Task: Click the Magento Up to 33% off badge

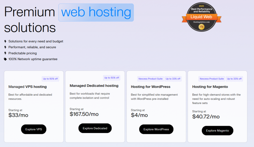Action: (x=234, y=79)
